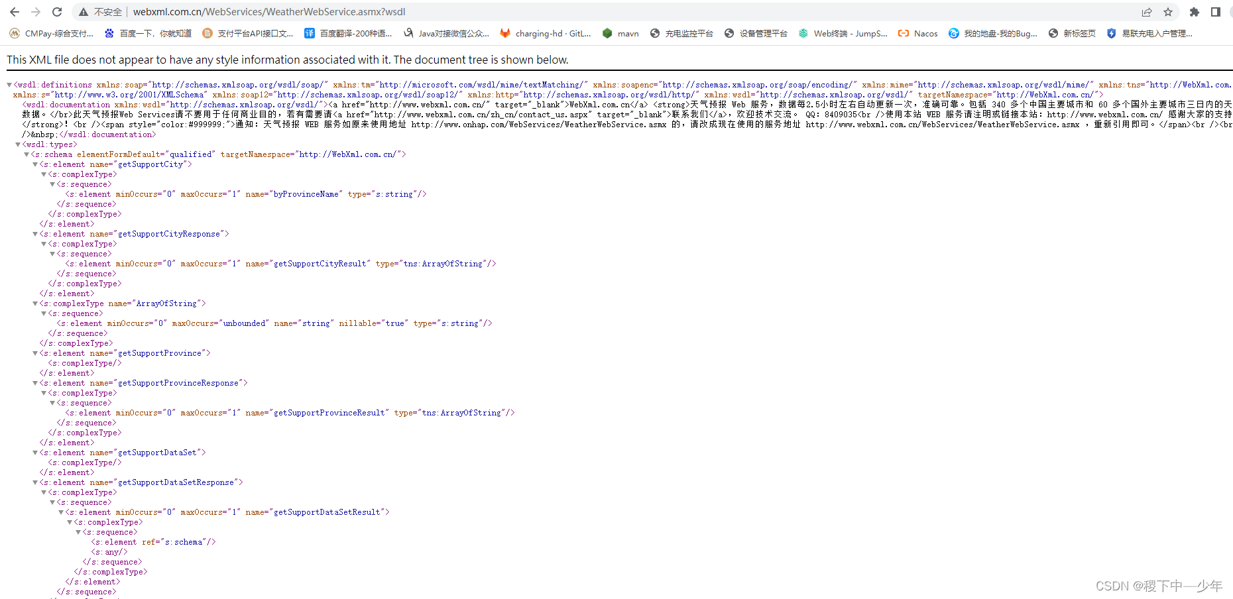Open the charging-hd GitLab bookmark icon
Screen dimensions: 1233x599
(x=505, y=33)
